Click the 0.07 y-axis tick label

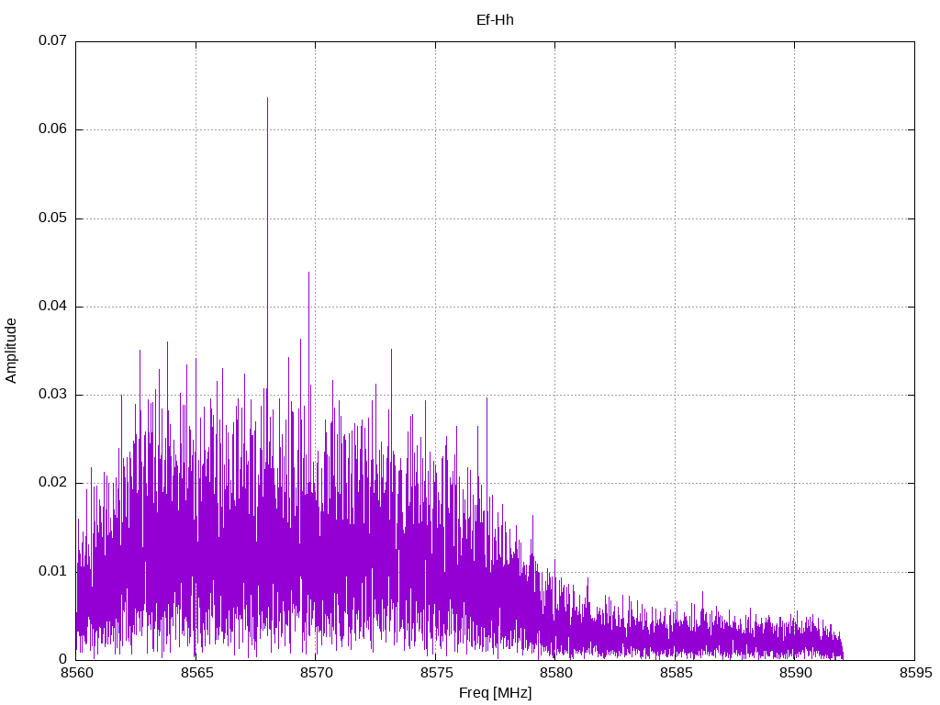pyautogui.click(x=52, y=41)
